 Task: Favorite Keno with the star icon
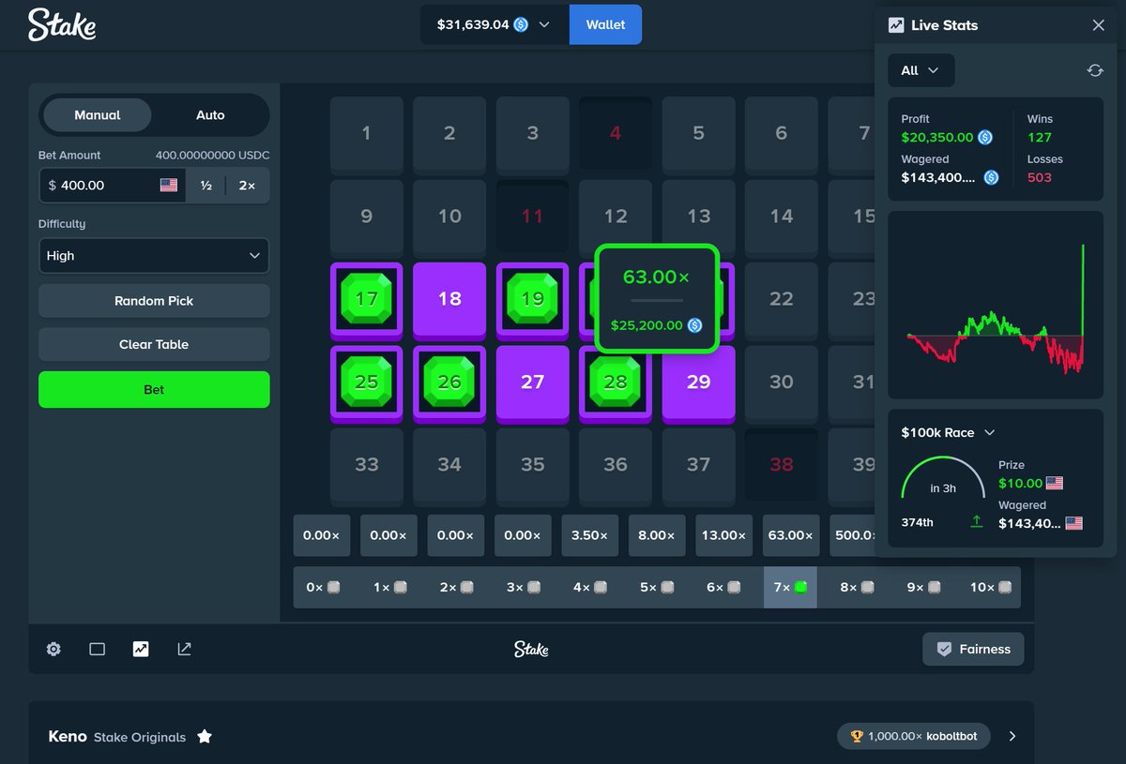pyautogui.click(x=205, y=737)
